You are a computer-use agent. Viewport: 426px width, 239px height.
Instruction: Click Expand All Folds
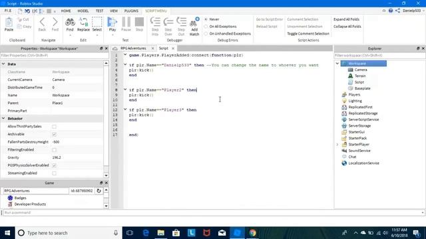346,19
